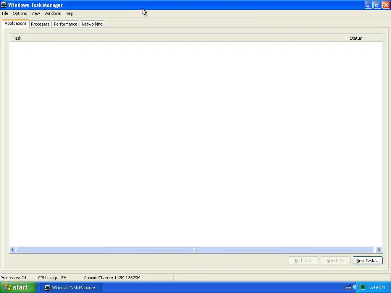Click the right scroll arrow of task list
Screen dimensions: 391x293
point(379,250)
